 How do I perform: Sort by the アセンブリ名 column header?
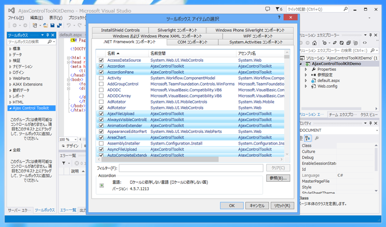tap(260, 53)
